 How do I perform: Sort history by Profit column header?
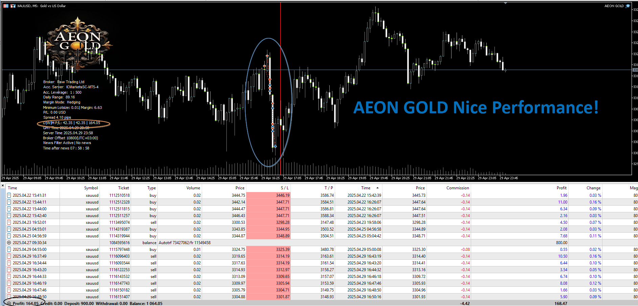pos(520,188)
